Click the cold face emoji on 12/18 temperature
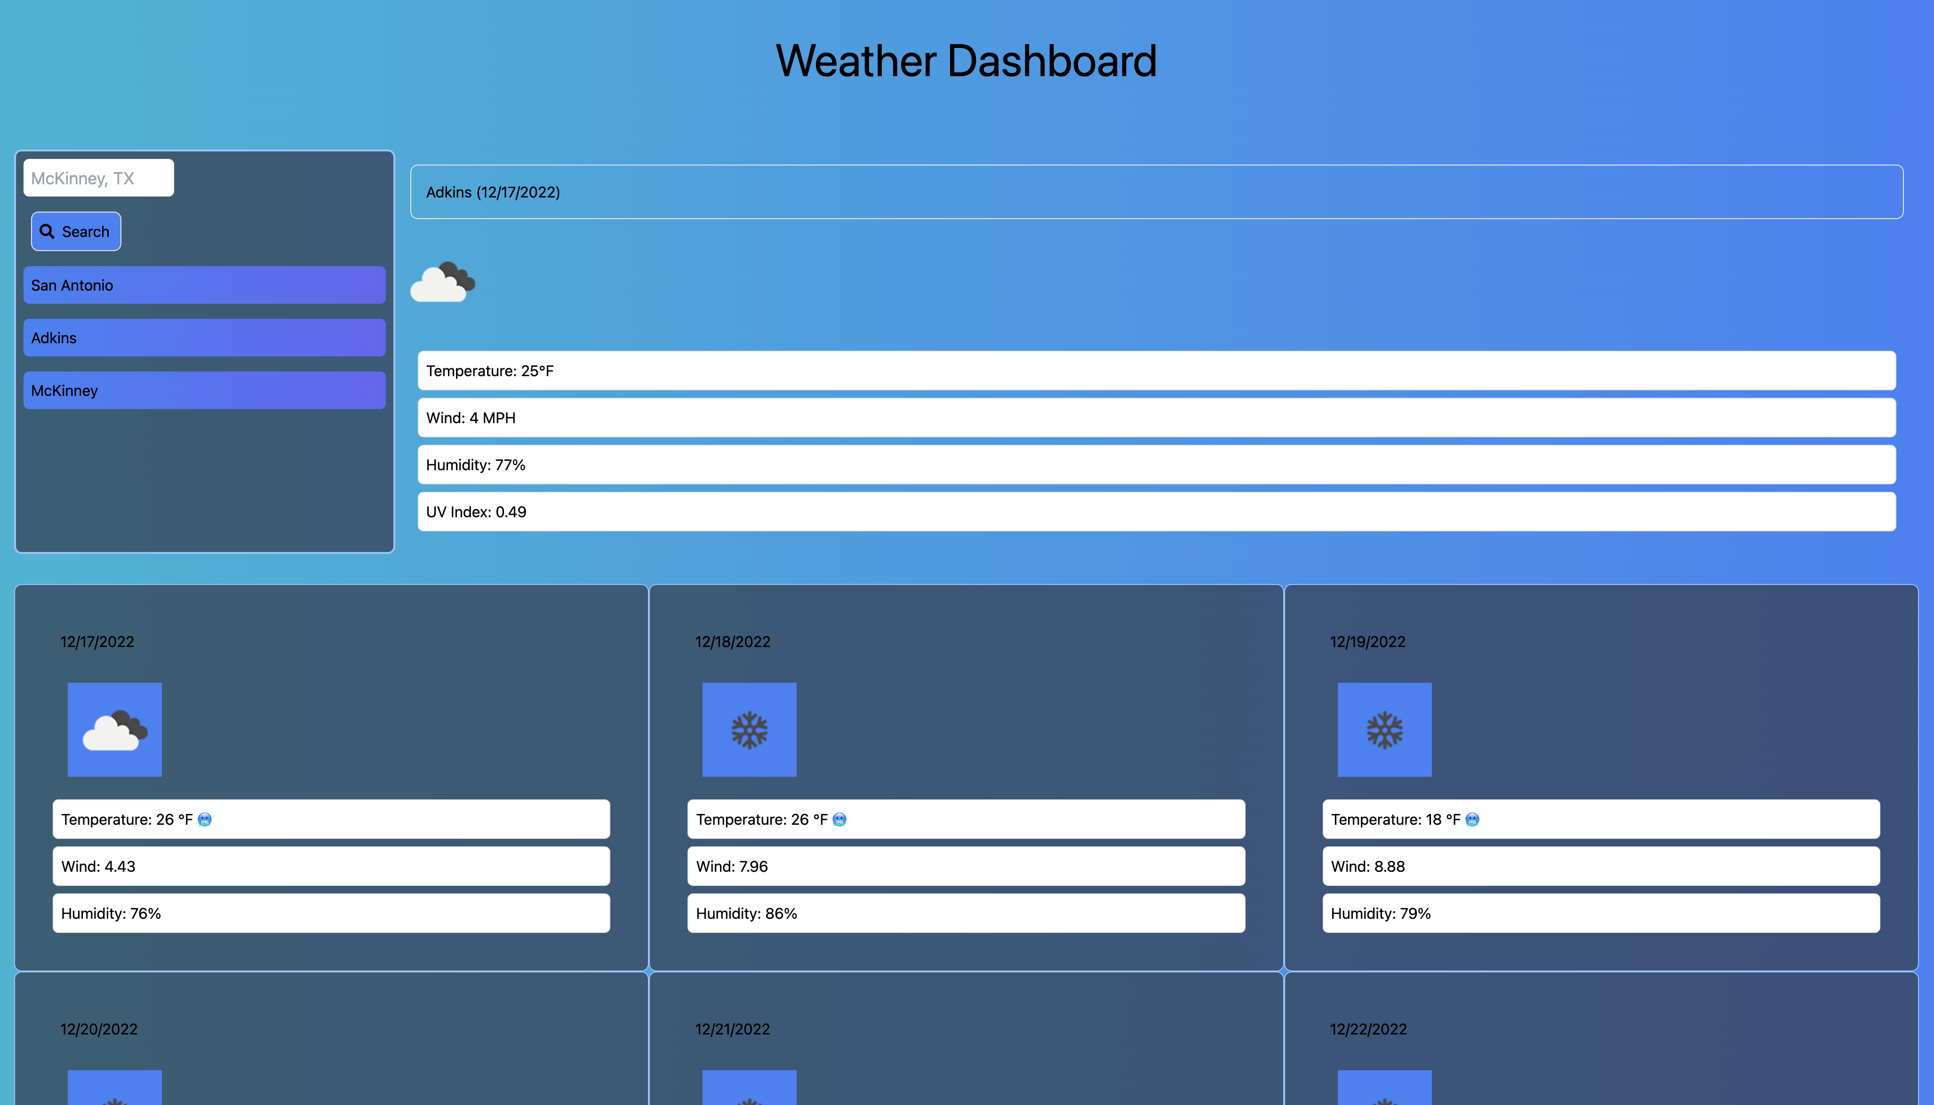Screen dimensions: 1934x1105 [840, 820]
